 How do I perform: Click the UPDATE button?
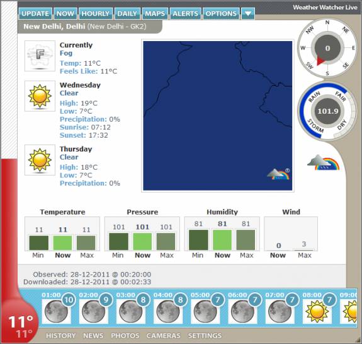pyautogui.click(x=35, y=14)
